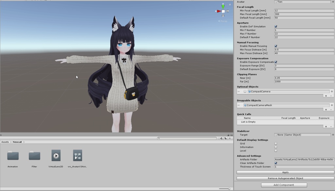Click the red X axis of the scene gizmo
The image size is (335, 191).
point(218,11)
